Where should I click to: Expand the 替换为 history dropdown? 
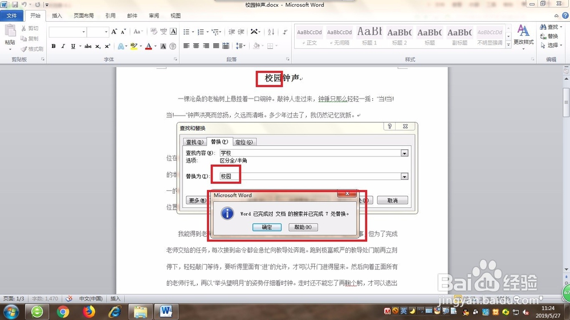[404, 177]
